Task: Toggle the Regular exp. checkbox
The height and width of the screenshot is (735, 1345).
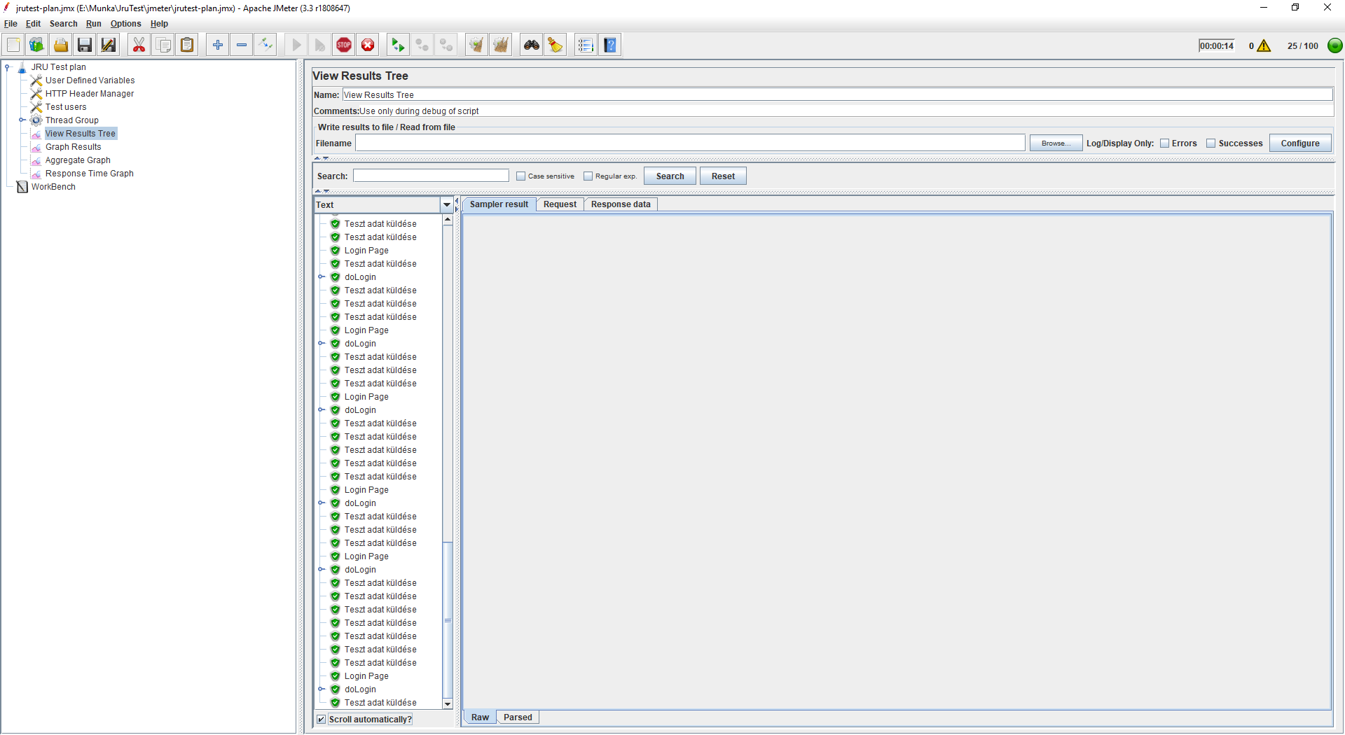Action: (x=588, y=176)
